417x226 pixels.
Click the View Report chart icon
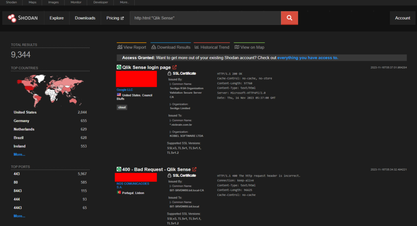pos(120,47)
